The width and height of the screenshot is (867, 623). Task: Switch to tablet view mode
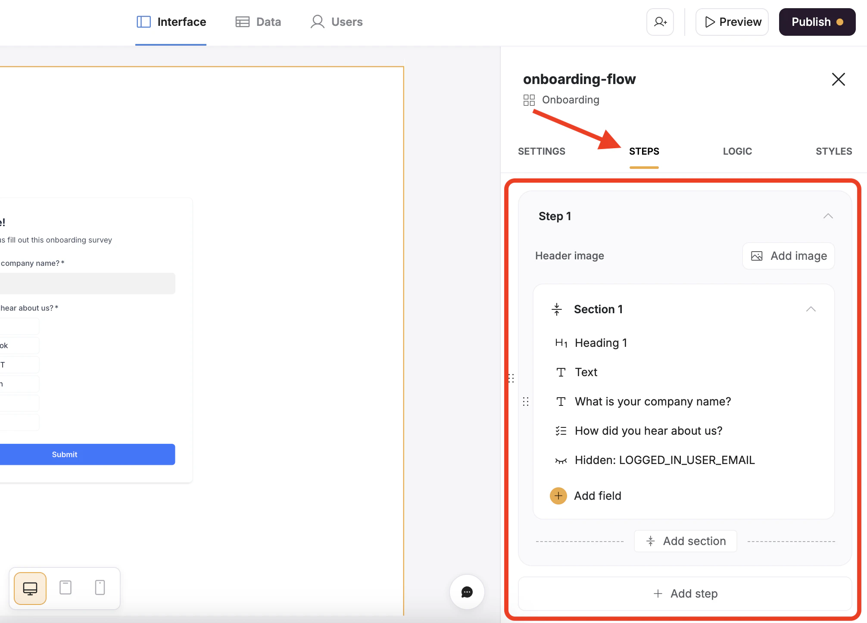pos(65,588)
